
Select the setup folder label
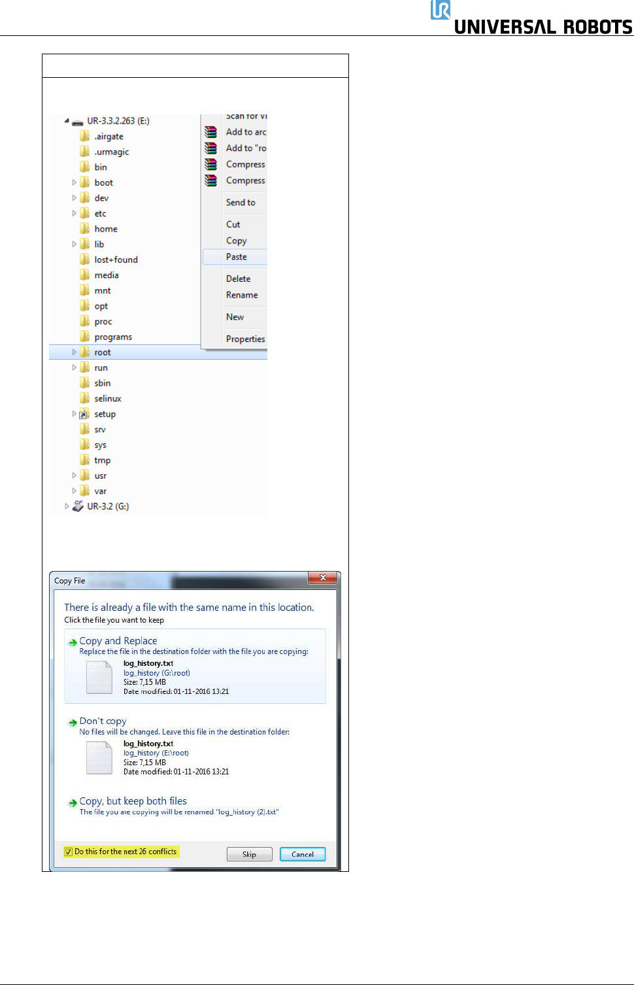click(x=105, y=414)
